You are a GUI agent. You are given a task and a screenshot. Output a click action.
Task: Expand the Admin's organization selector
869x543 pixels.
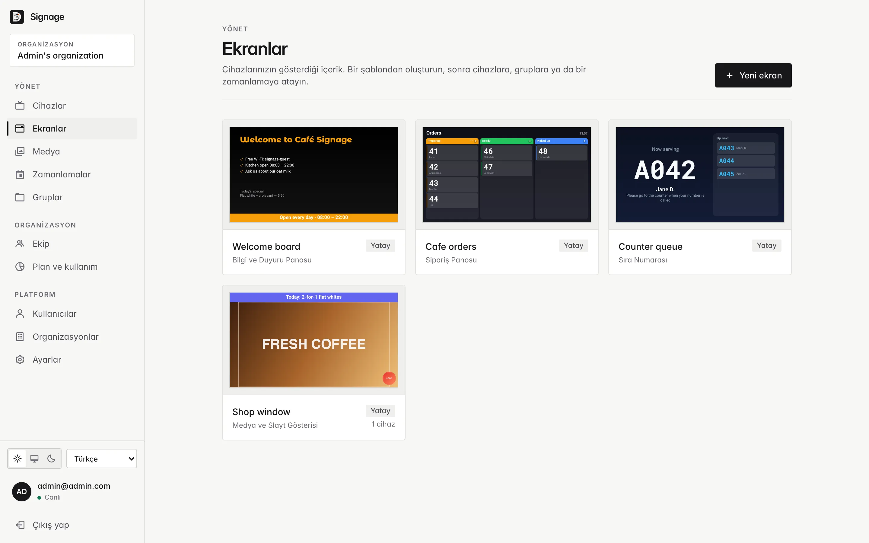pyautogui.click(x=72, y=50)
